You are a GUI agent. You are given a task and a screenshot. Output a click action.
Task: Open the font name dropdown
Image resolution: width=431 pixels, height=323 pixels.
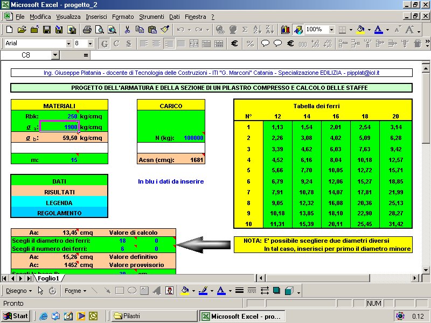[x=69, y=44]
